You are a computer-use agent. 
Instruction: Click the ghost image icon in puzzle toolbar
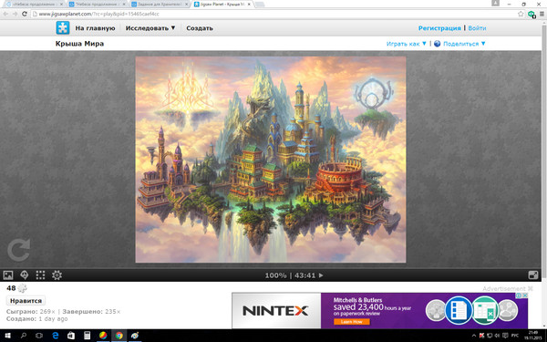point(25,275)
